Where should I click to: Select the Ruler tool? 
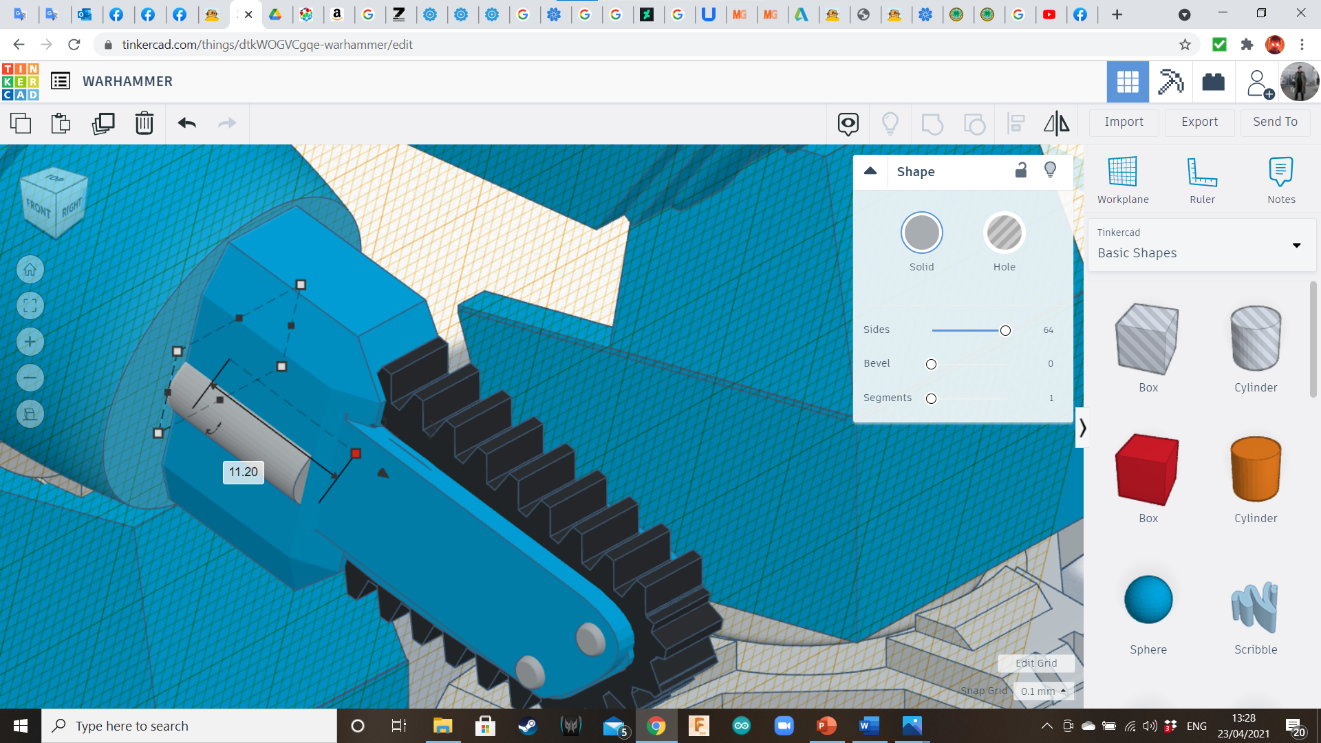pos(1202,180)
